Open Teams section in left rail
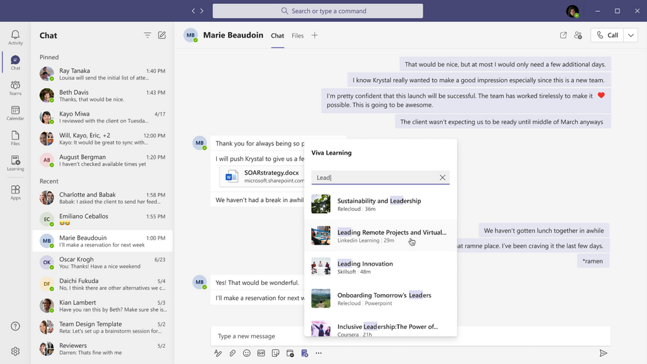Screen dimensions: 647x364 tap(15, 88)
